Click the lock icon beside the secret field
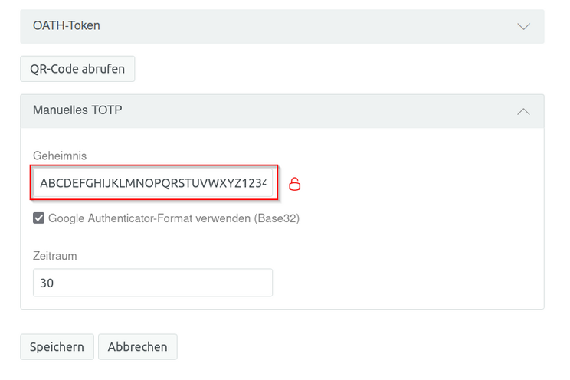 [294, 184]
